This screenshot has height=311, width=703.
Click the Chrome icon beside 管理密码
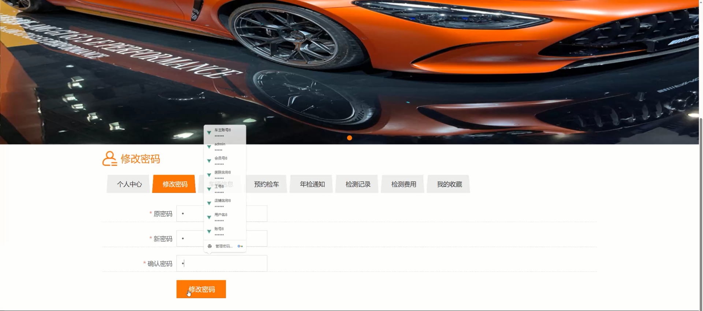209,246
